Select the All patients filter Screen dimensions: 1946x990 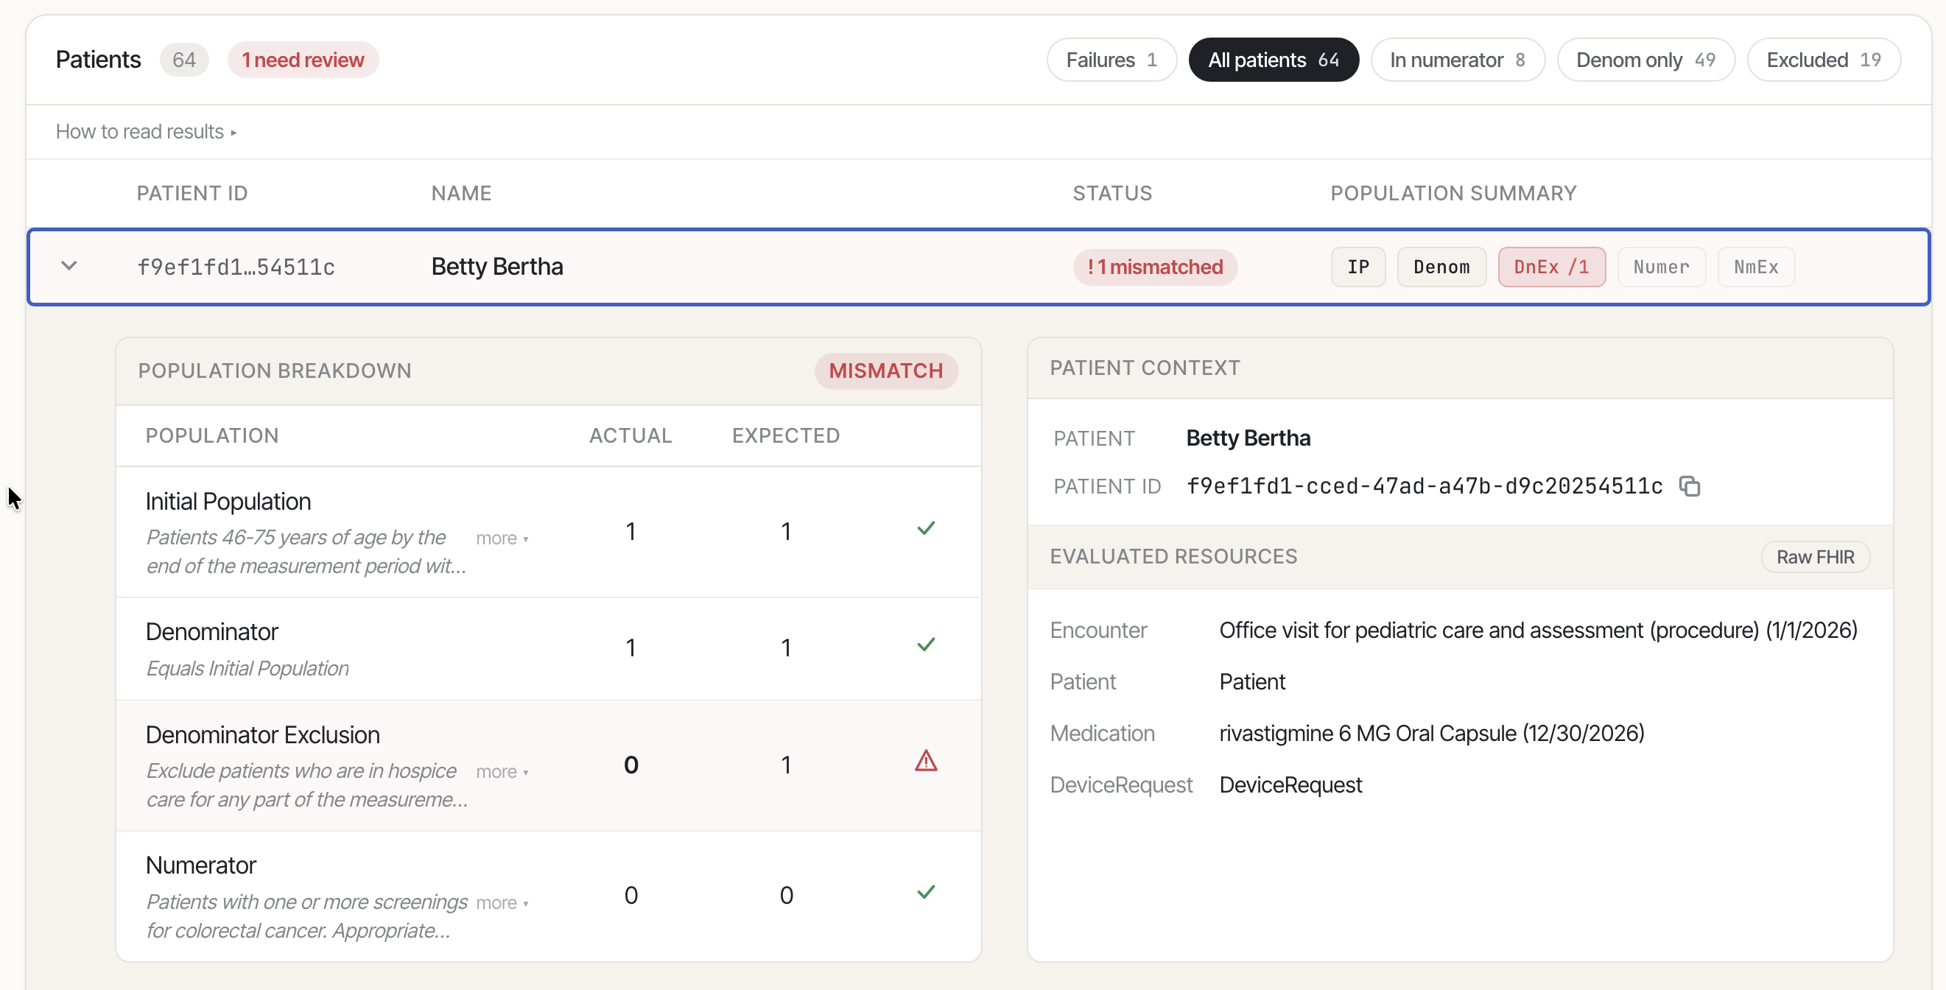tap(1274, 60)
